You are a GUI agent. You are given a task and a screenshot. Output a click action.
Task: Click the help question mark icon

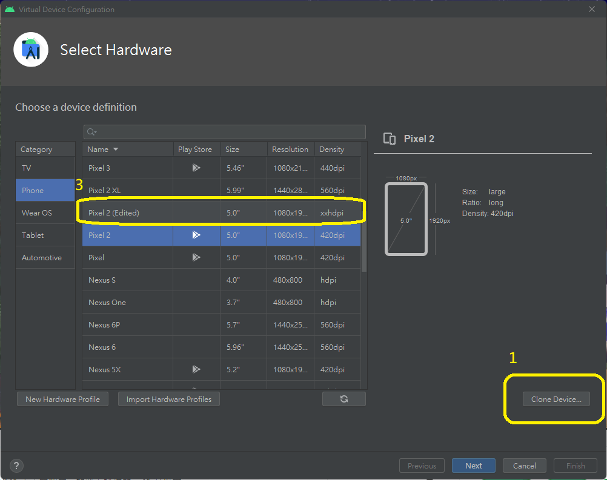pos(16,465)
